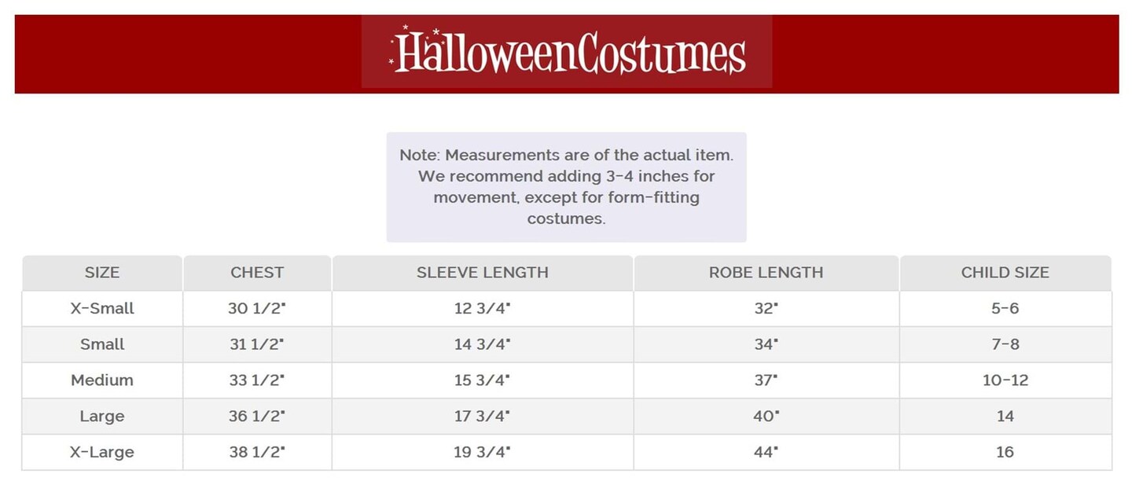Select the 44" robe length cell
The image size is (1132, 492).
click(766, 452)
